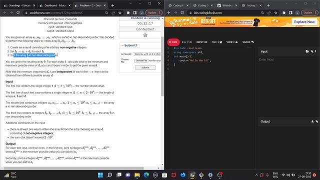Toggle the INPUT panel in the IDE toolbar
The width and height of the screenshot is (320, 180).
[201, 42]
